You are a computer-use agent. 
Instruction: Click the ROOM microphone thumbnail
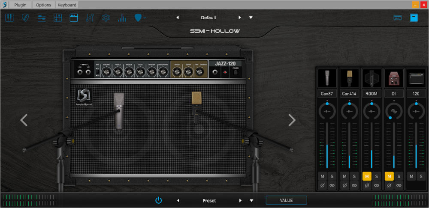pos(372,78)
